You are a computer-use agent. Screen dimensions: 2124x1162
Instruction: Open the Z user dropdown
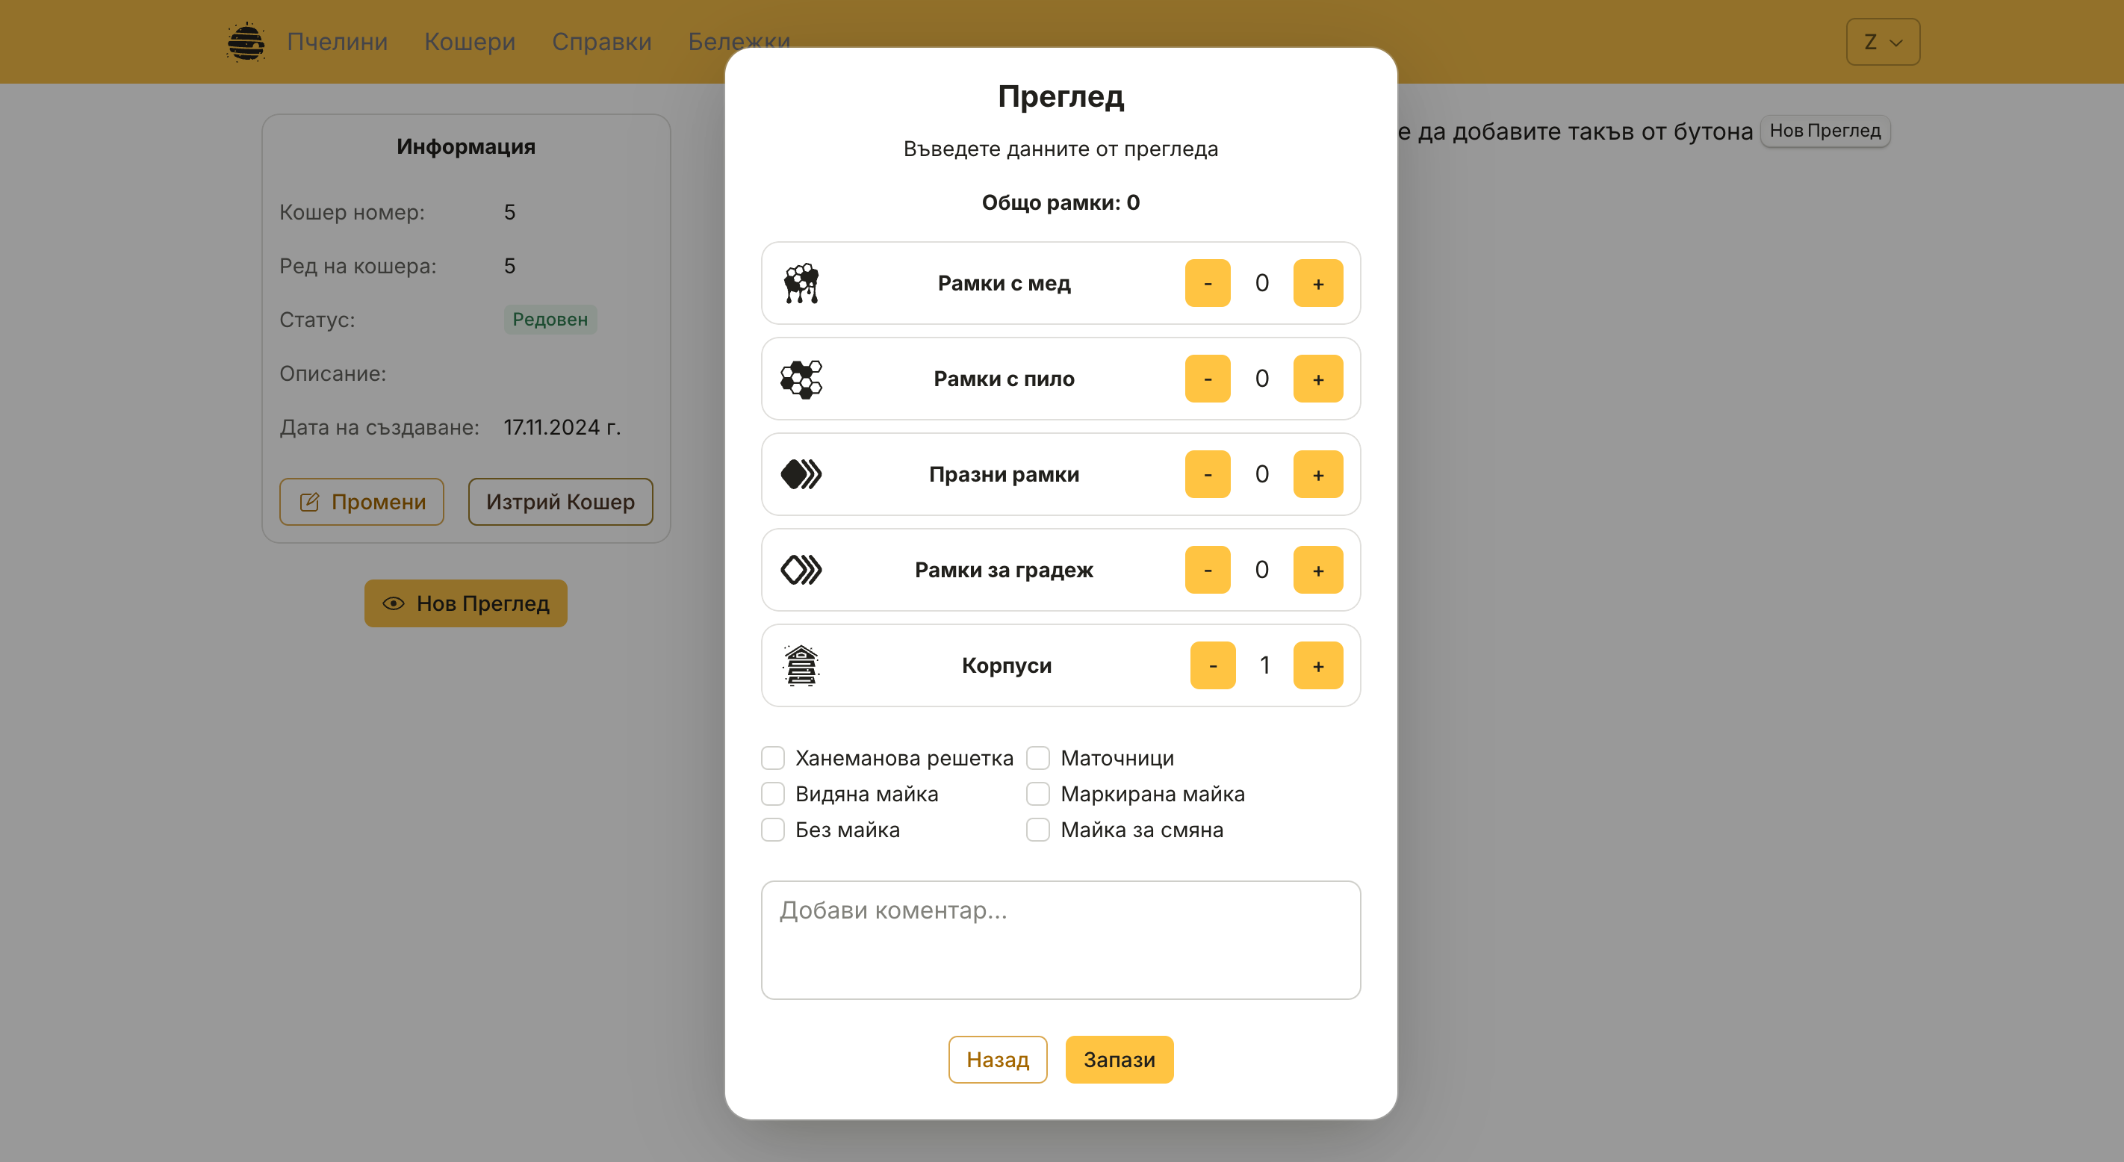tap(1883, 41)
